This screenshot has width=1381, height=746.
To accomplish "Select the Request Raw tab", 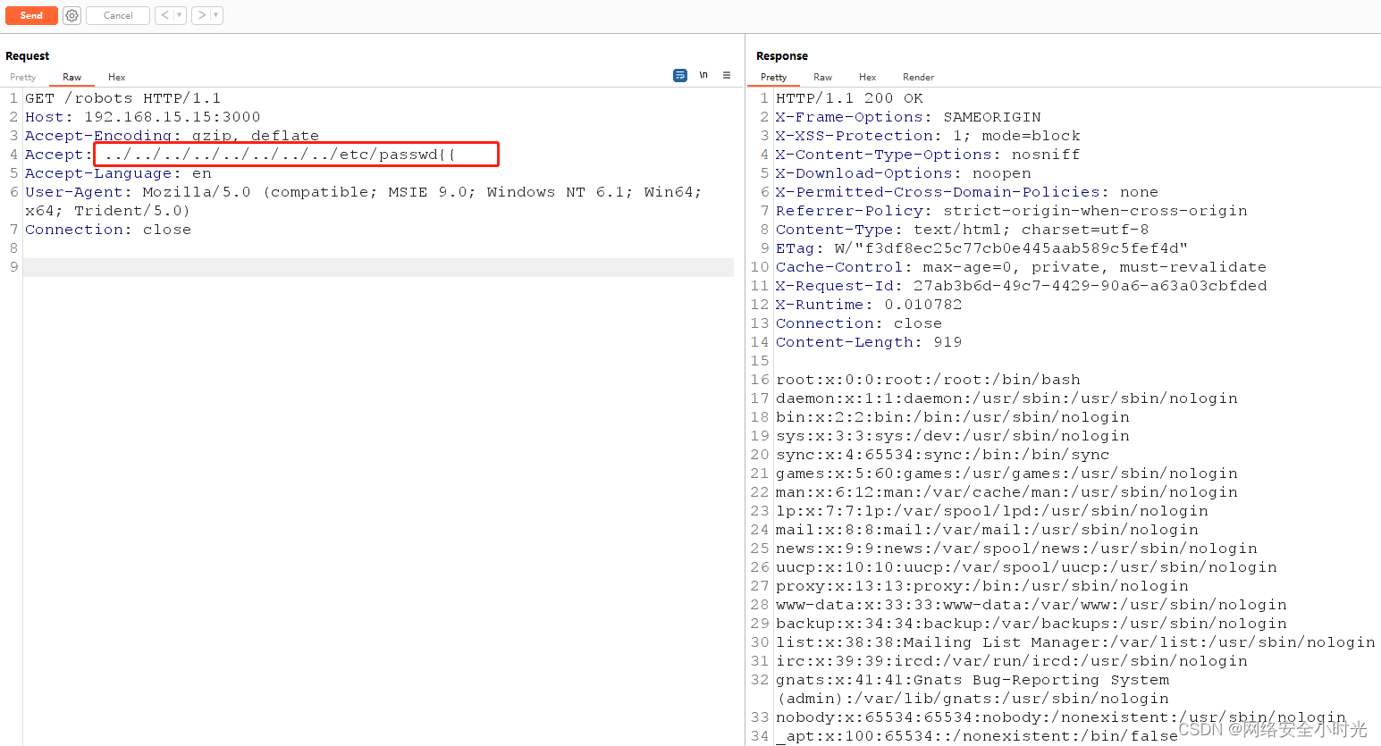I will 72,78.
